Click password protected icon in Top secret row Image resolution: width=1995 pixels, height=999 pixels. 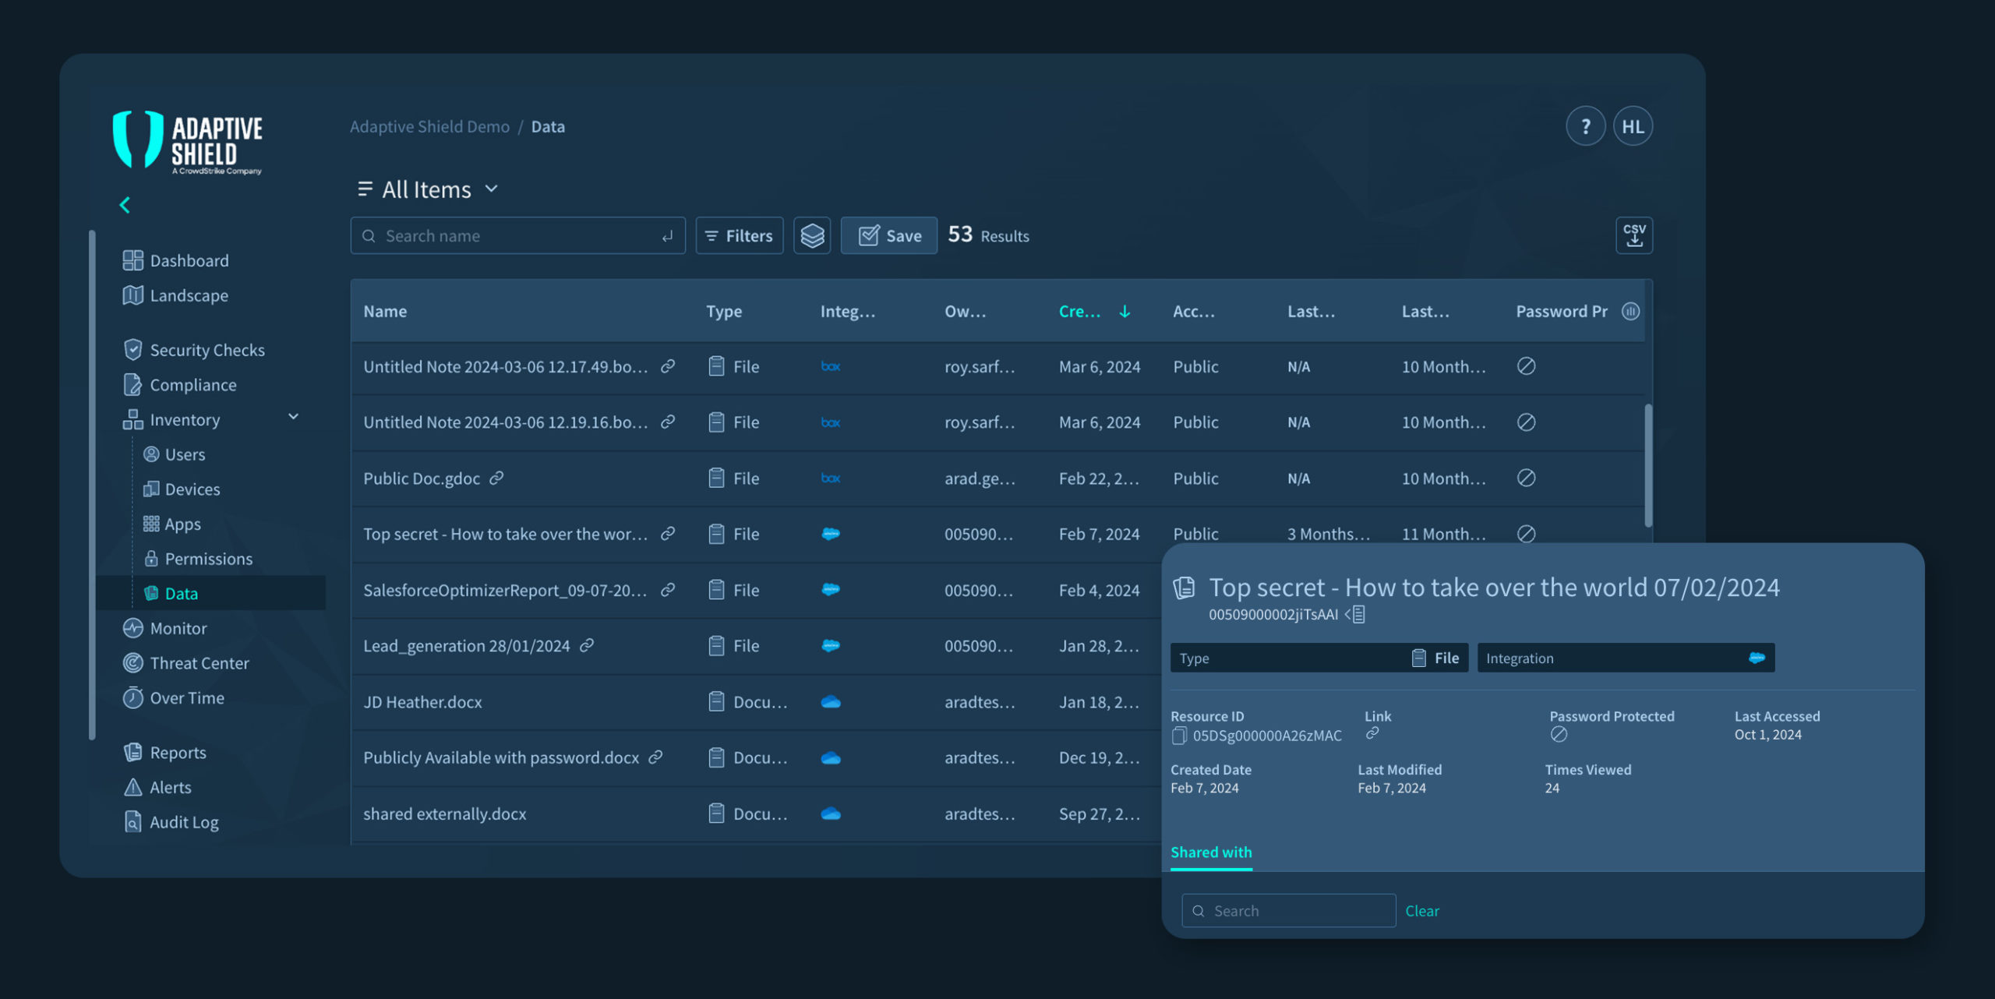(1526, 535)
